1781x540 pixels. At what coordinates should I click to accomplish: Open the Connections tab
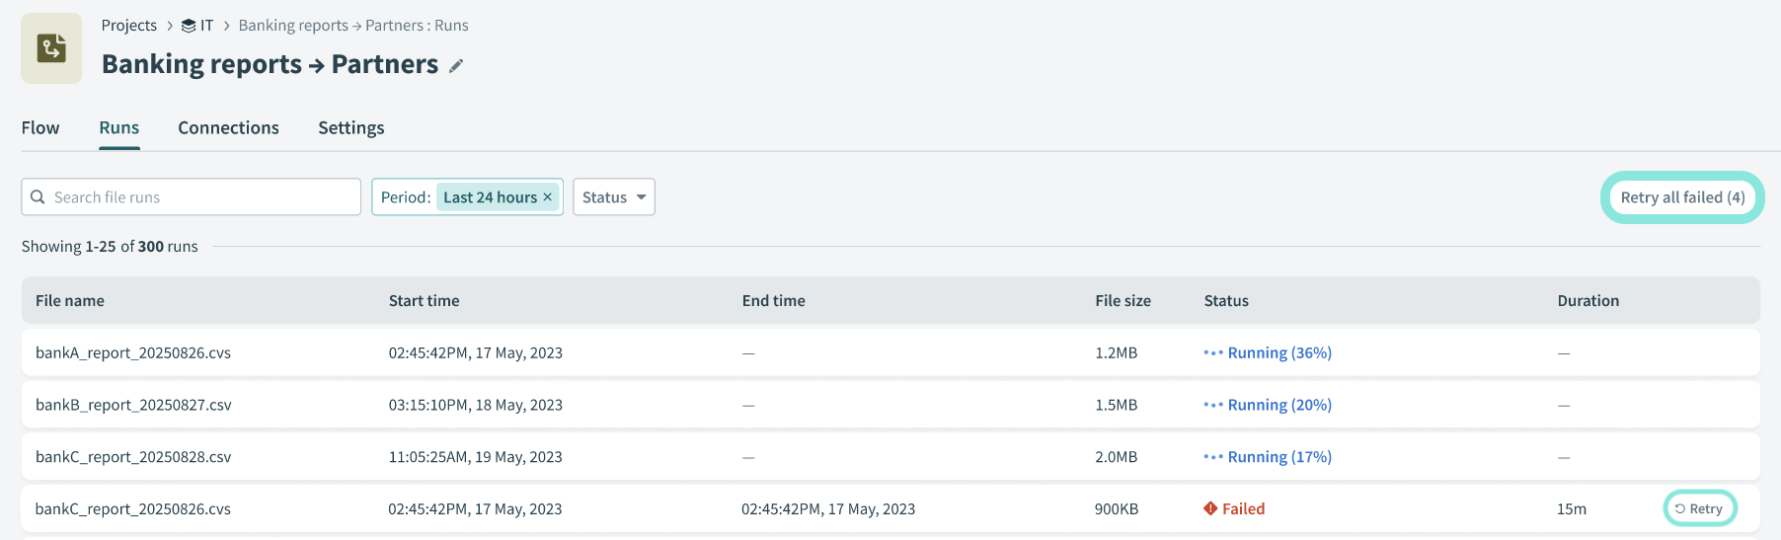point(228,128)
